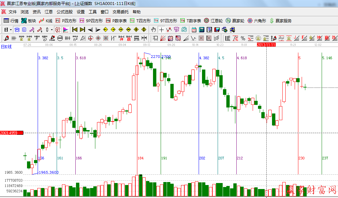Switch to K线 candlestick chart
338x198 pixels.
[46, 21]
